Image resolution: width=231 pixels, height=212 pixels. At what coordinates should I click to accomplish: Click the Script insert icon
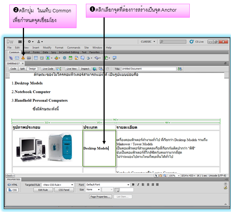(x=97, y=58)
